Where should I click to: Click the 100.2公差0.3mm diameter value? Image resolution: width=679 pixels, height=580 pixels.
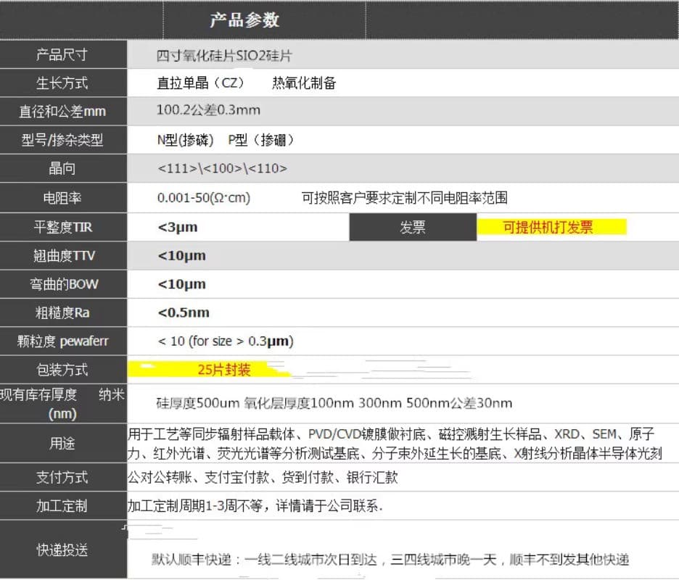pyautogui.click(x=208, y=111)
